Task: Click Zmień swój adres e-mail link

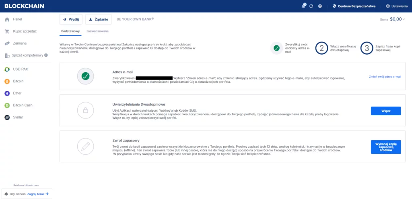Action: 385,77
